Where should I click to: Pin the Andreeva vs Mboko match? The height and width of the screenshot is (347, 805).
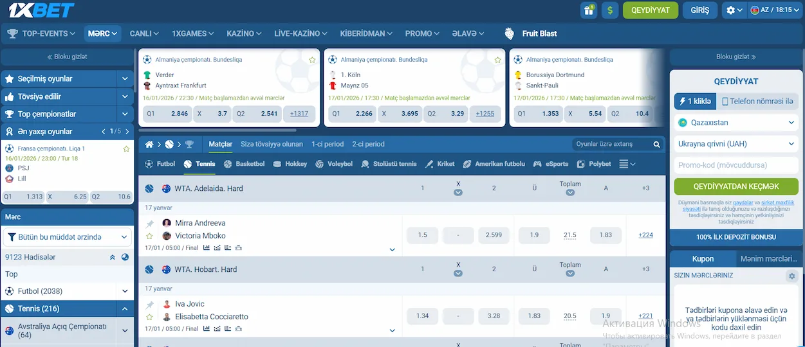[x=149, y=224]
